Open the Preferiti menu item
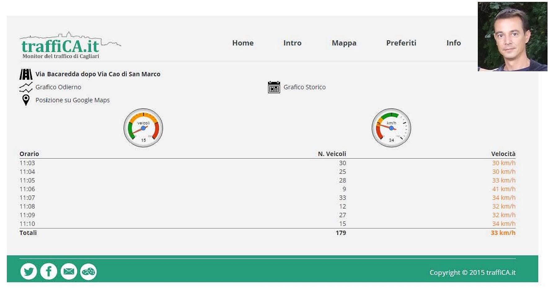This screenshot has width=550, height=294. coord(401,43)
